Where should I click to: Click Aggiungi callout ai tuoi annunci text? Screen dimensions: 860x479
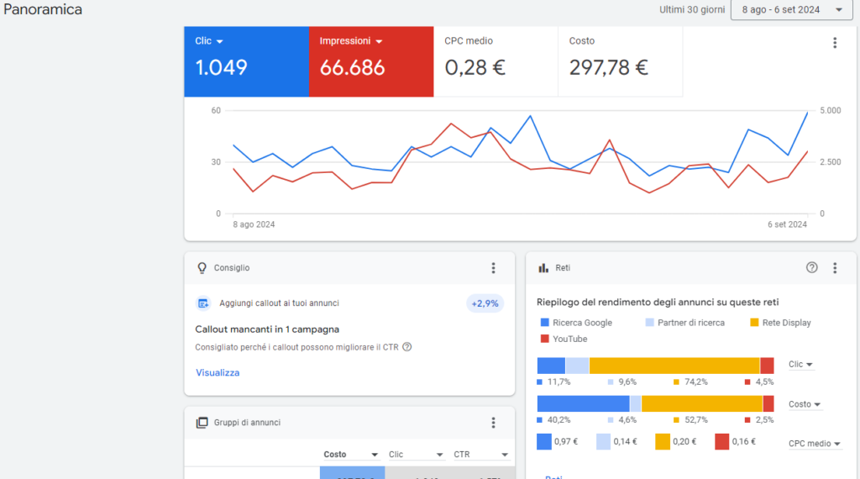(x=279, y=303)
